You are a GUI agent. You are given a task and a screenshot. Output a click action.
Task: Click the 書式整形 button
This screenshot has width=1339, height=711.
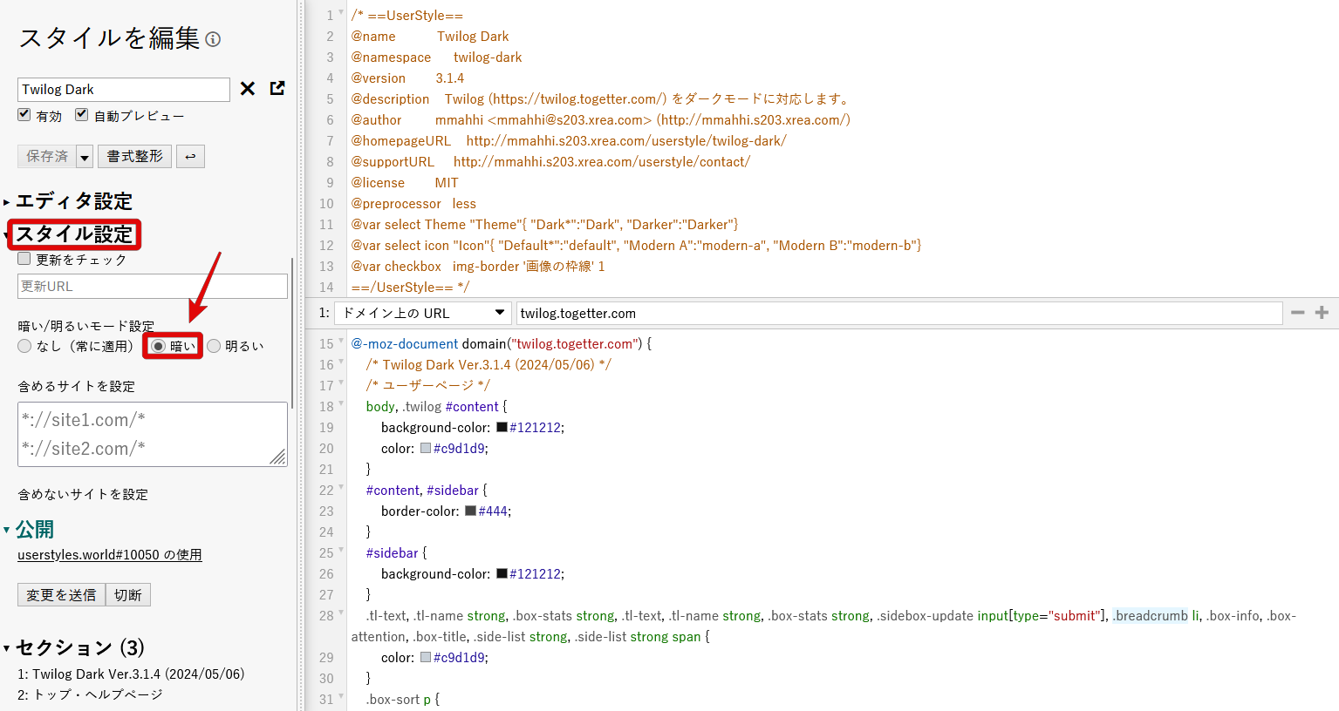(x=134, y=157)
